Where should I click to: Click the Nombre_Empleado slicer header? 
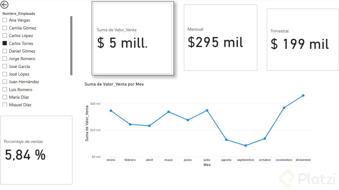point(19,14)
